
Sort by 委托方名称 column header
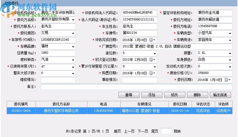tap(61, 104)
